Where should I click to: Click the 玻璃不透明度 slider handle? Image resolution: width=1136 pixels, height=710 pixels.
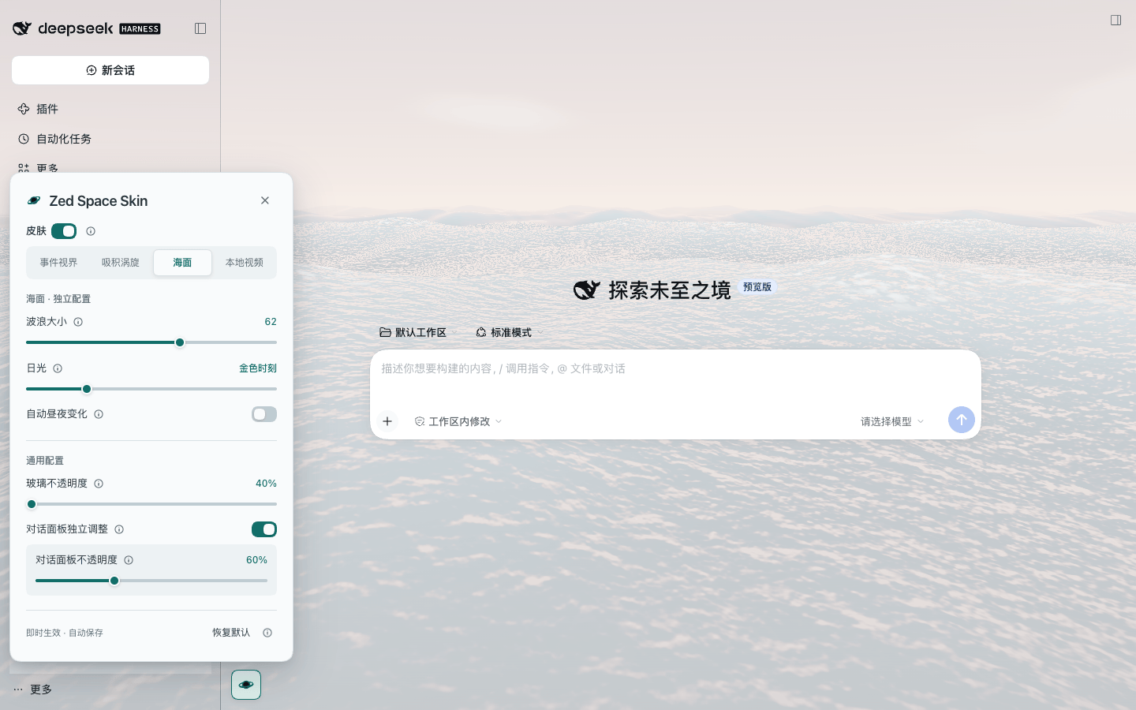click(32, 504)
